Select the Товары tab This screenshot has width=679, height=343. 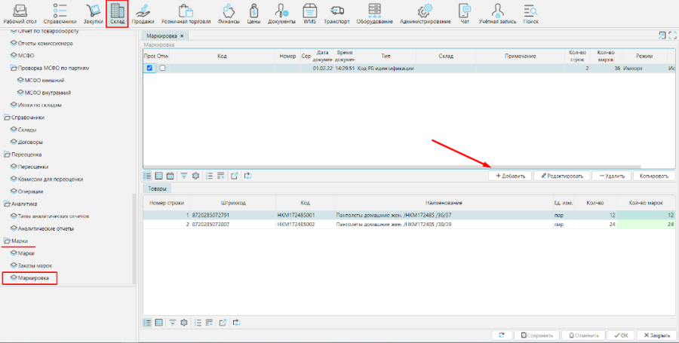pyautogui.click(x=158, y=189)
